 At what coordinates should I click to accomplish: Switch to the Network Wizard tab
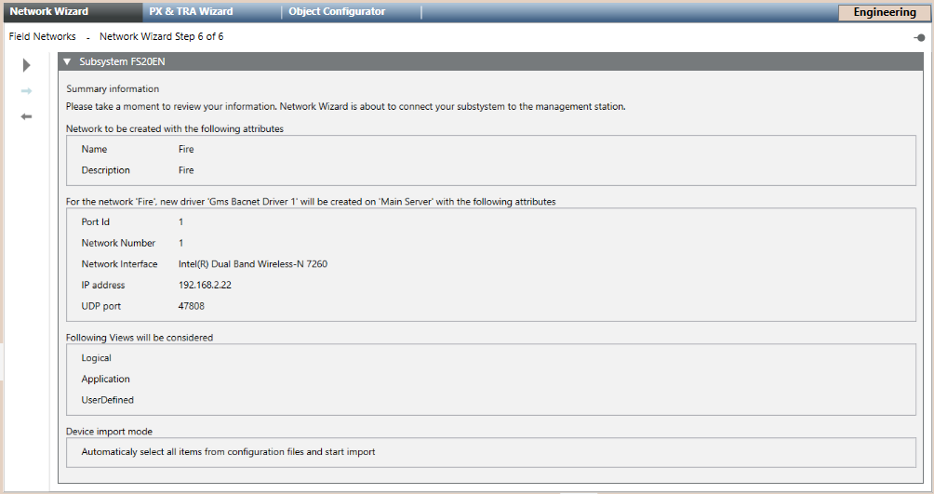click(x=49, y=12)
